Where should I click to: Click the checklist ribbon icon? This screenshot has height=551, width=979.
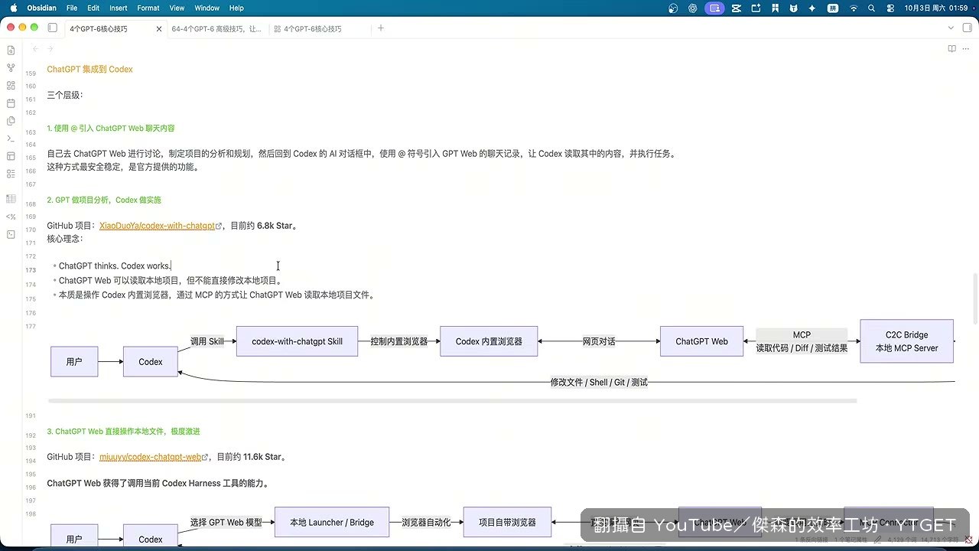click(x=11, y=174)
